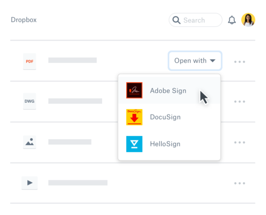
Task: Click the magnifying glass search icon
Action: pyautogui.click(x=176, y=20)
